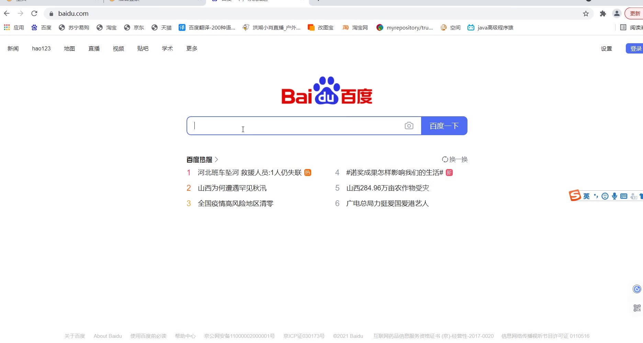Screen dimensions: 643x343
Task: Click the 更新 update button
Action: (x=634, y=14)
